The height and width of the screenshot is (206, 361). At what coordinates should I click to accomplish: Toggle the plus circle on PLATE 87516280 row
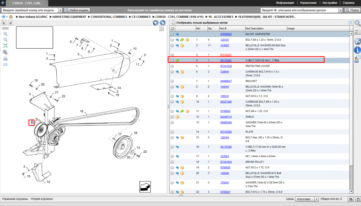pyautogui.click(x=172, y=132)
